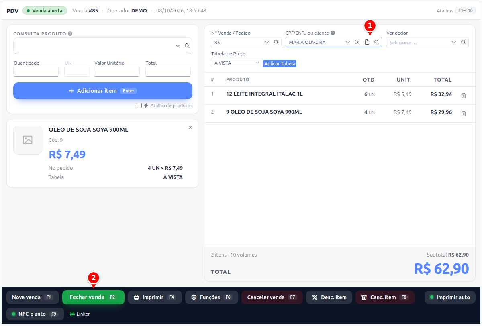Click the document icon in the client field

coord(367,42)
